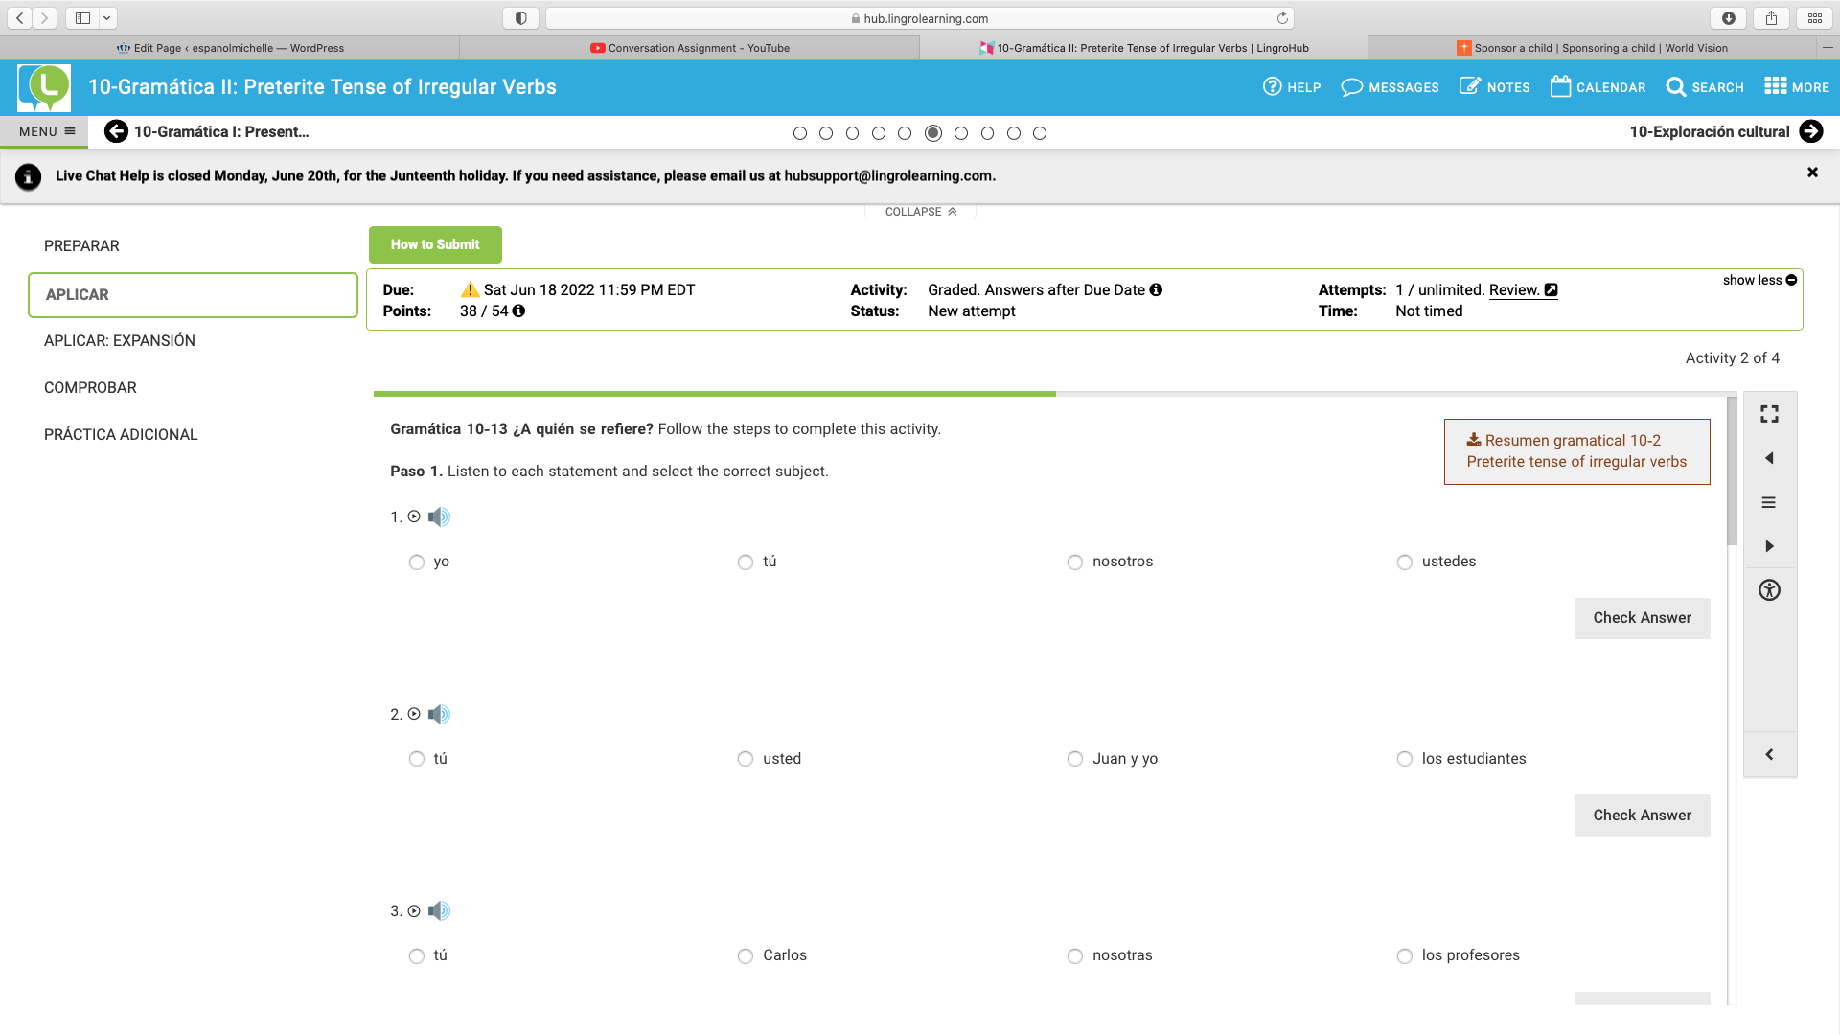The height and width of the screenshot is (1035, 1840).
Task: Select 'Carlos' for question 3
Action: tap(746, 956)
